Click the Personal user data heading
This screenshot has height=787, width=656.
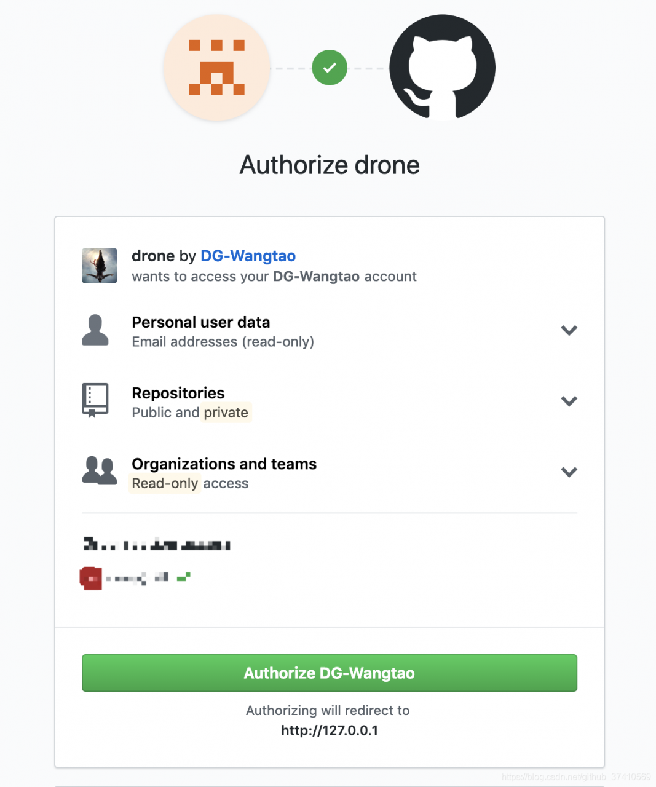pyautogui.click(x=201, y=322)
